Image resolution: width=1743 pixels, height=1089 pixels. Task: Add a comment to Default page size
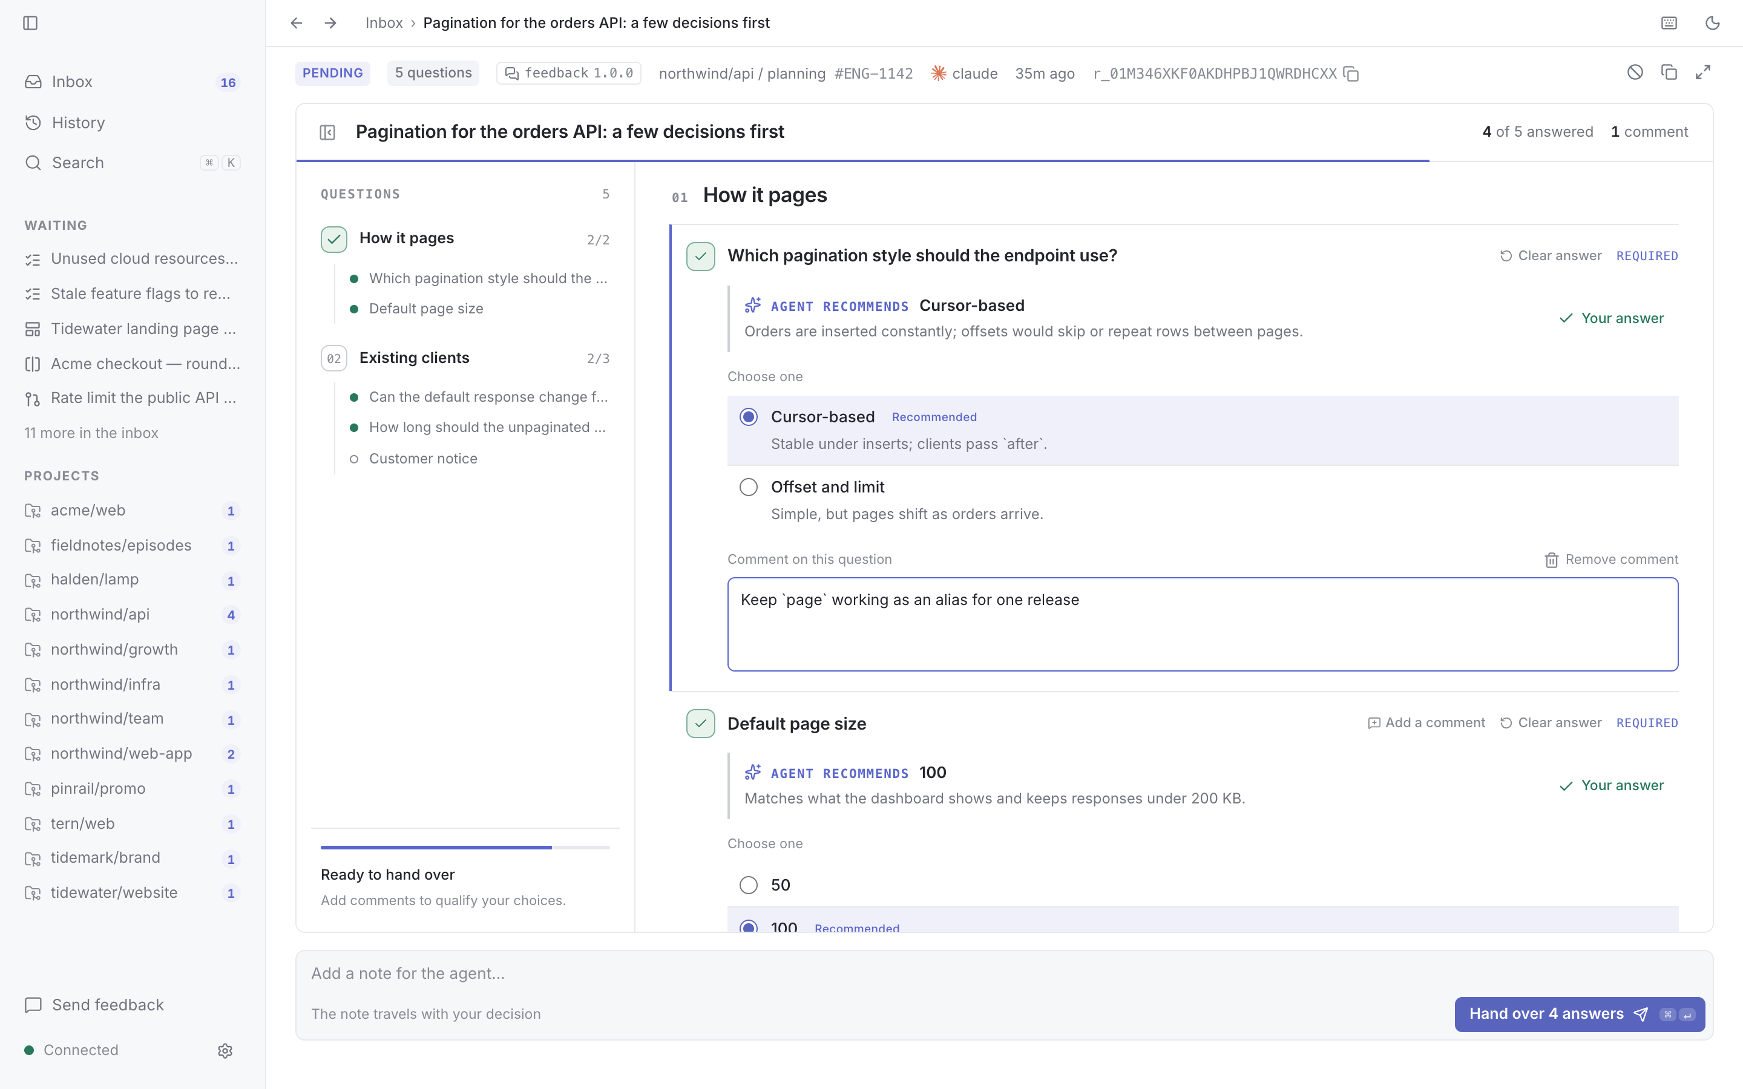1426,722
